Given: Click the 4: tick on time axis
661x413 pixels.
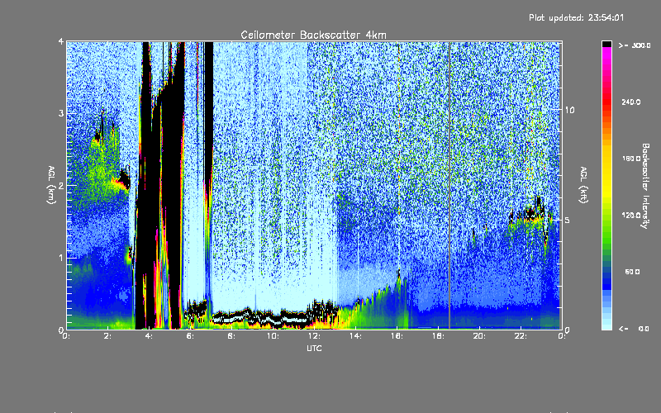Looking at the screenshot, I should click(x=149, y=336).
